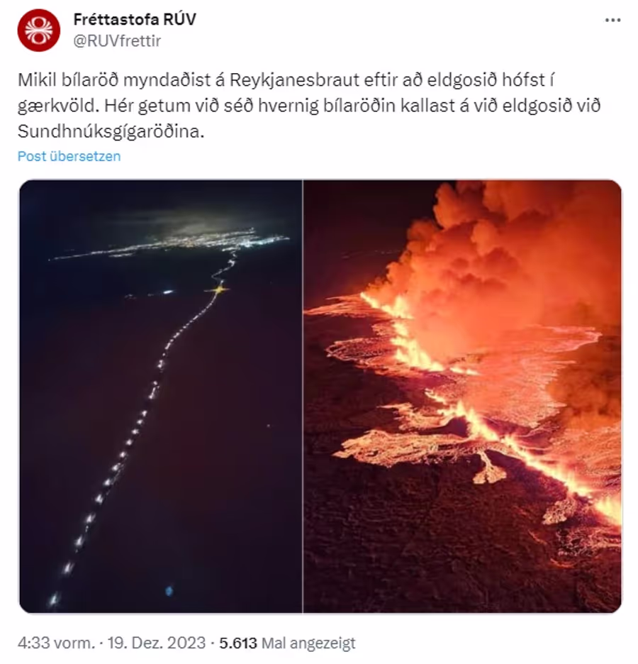Visit the @RUVfrettir handle link

(117, 41)
